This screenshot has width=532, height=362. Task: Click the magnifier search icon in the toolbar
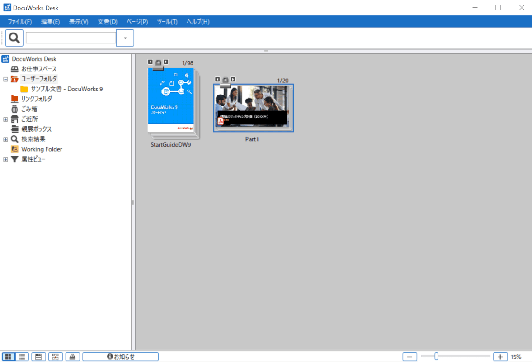pos(14,38)
